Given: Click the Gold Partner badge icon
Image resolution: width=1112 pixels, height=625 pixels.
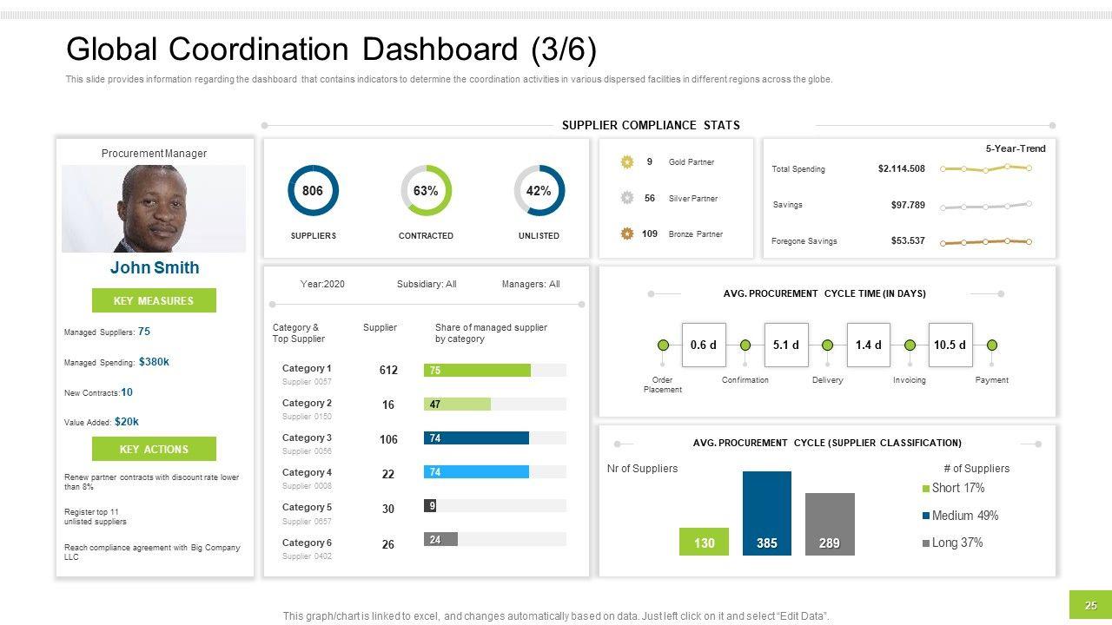Looking at the screenshot, I should [627, 162].
